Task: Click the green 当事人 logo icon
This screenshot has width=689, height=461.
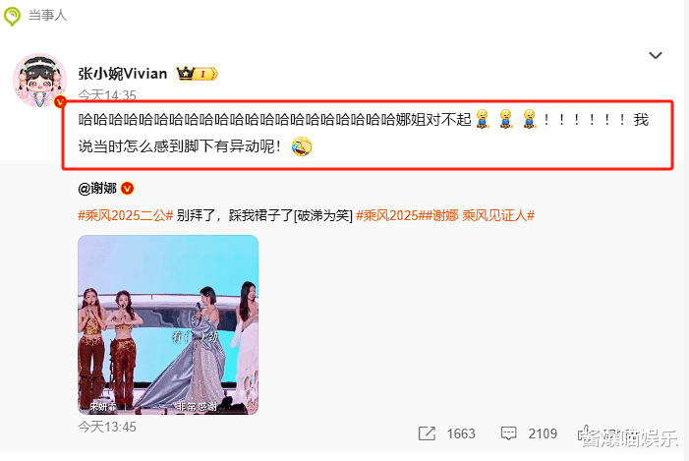Action: click(x=12, y=17)
